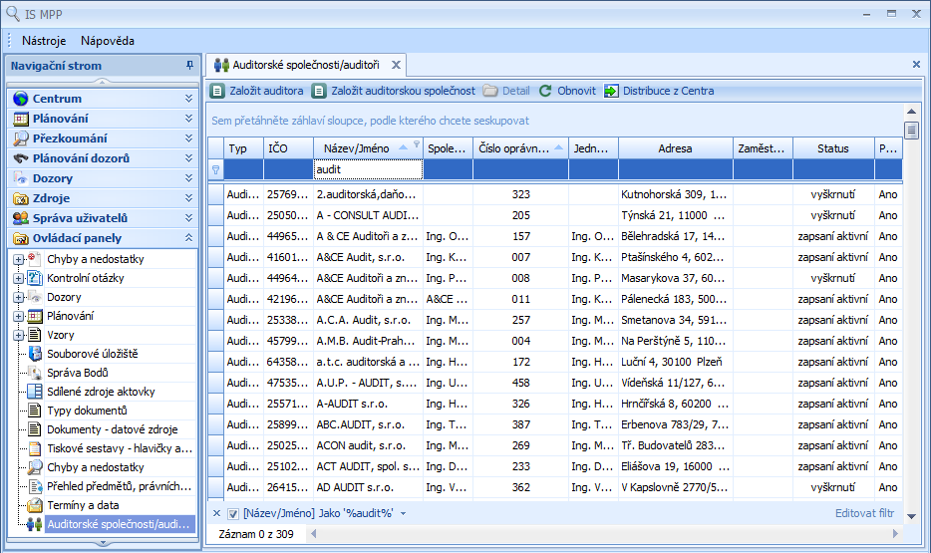Click the Centrum globe icon
This screenshot has height=553, width=931.
(21, 99)
